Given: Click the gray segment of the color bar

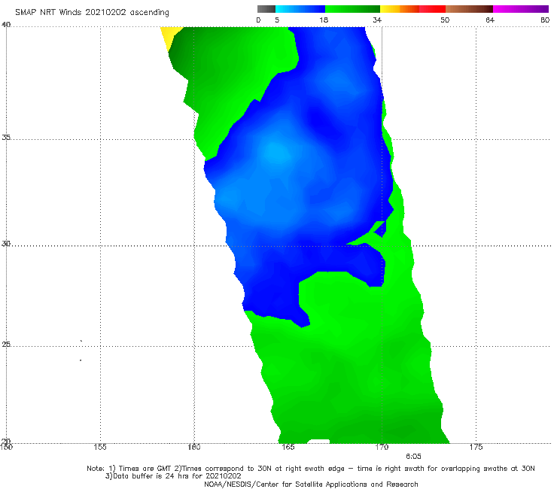Looking at the screenshot, I should coord(266,9).
